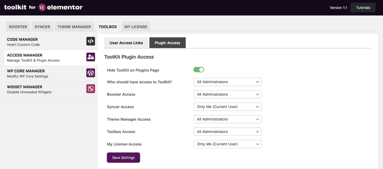Image resolution: width=383 pixels, height=169 pixels.
Task: Switch to User Access Links sub-tab
Action: 126,43
